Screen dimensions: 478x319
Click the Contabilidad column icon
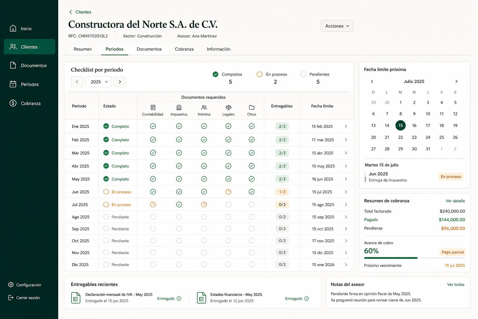click(153, 107)
